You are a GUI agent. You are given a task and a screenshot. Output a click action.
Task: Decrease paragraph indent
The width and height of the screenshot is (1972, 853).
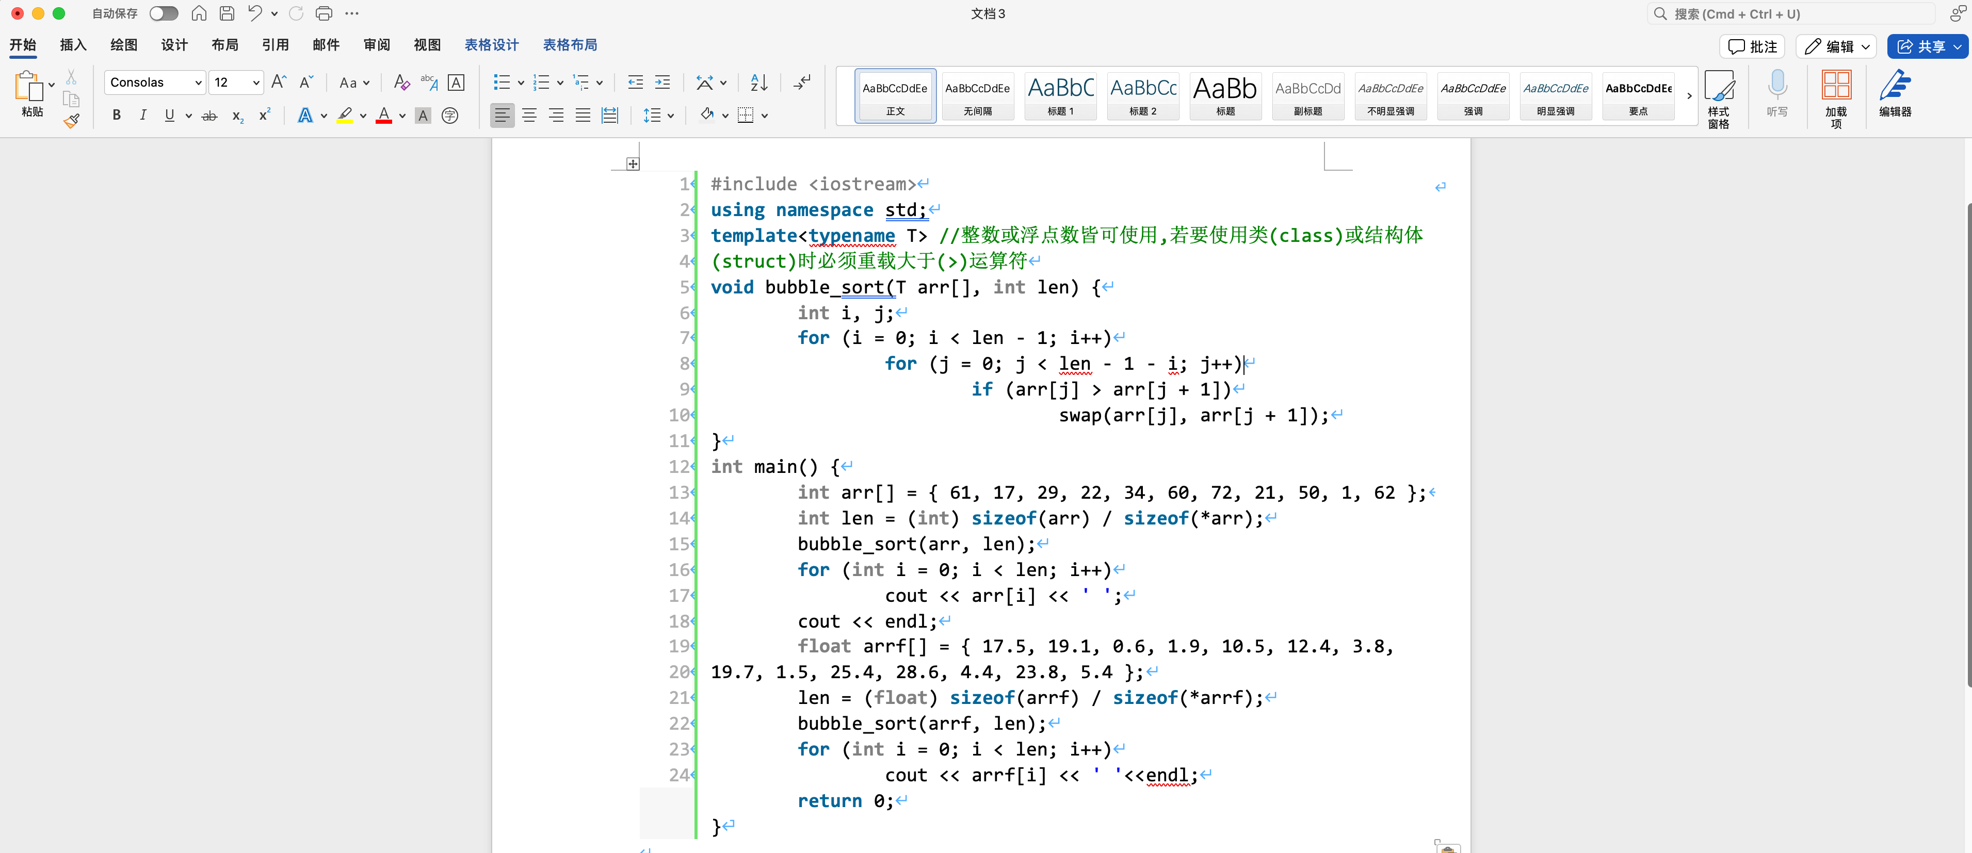(635, 82)
